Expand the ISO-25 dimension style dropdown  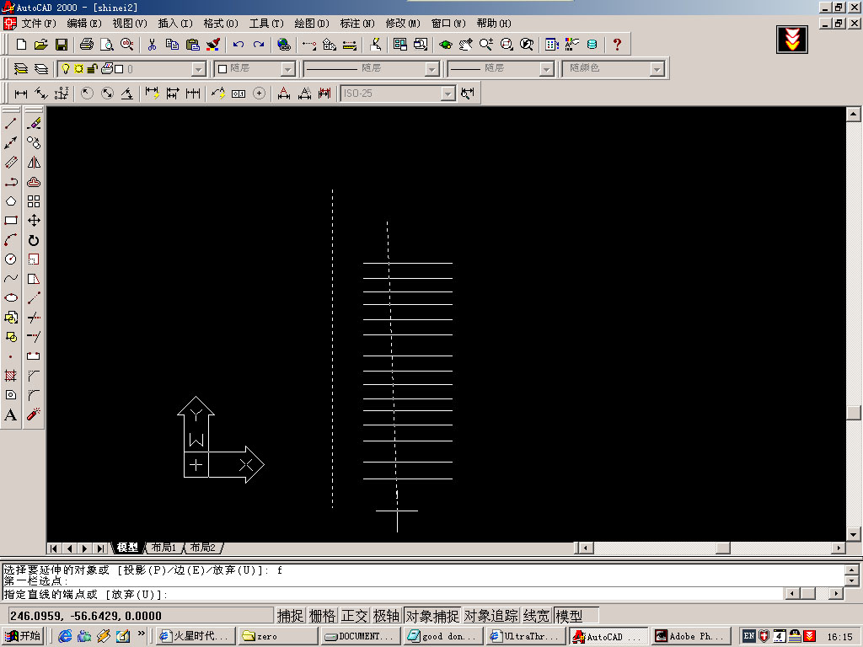(x=448, y=94)
